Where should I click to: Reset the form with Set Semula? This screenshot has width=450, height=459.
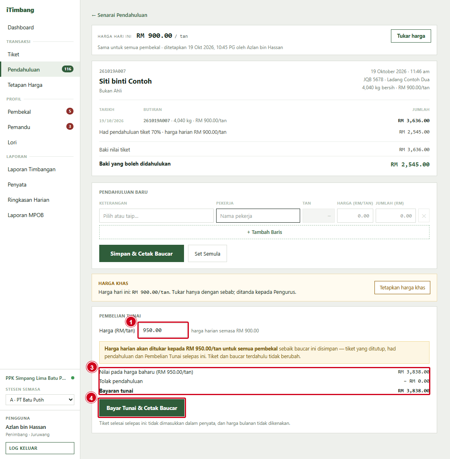[207, 254]
